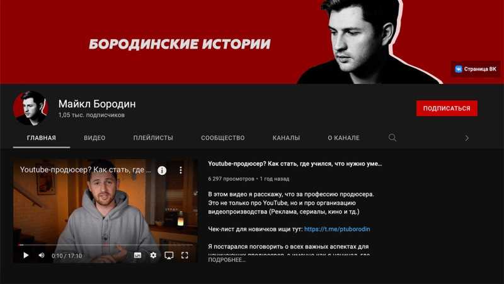The width and height of the screenshot is (504, 284).
Task: Click the 1,05 тыс. подписчиков count
Action: (91, 115)
